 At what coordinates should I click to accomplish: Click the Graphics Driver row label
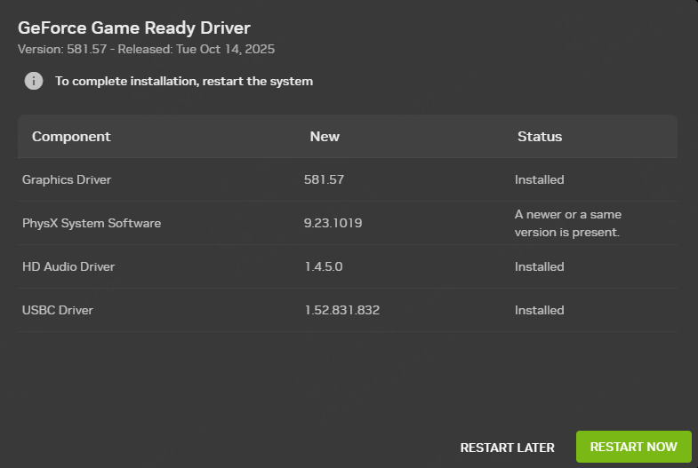coord(67,179)
